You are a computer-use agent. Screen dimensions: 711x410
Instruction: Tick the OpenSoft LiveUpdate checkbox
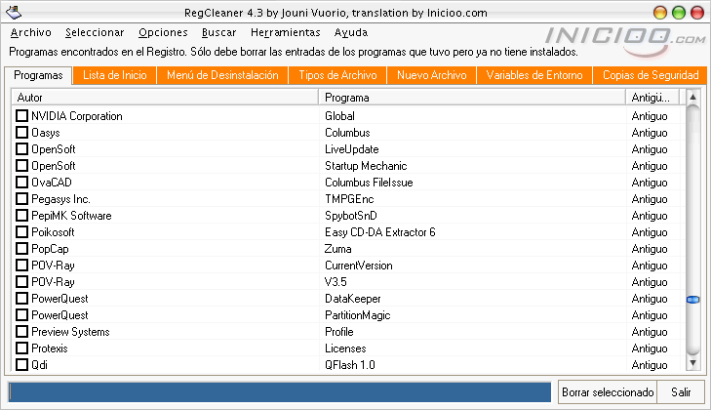coord(21,149)
